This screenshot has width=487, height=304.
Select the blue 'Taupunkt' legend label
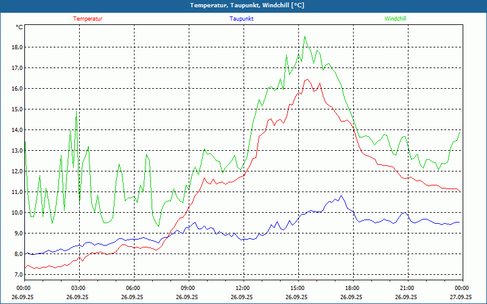[242, 19]
